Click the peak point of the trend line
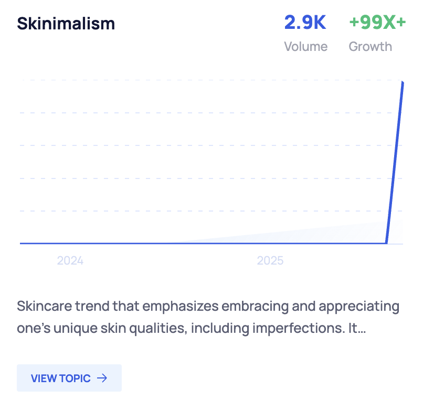Viewport: 423px width, 400px height. [403, 82]
